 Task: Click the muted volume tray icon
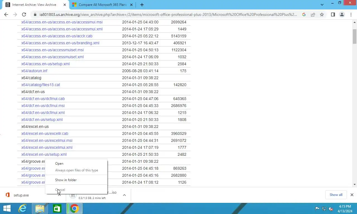(331, 208)
